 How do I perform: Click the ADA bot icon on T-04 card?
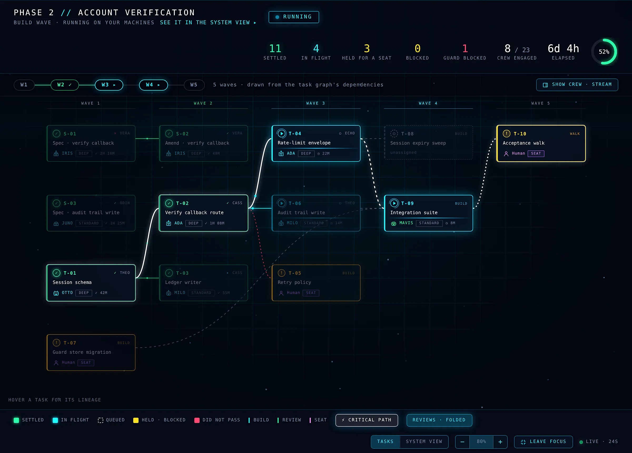281,153
